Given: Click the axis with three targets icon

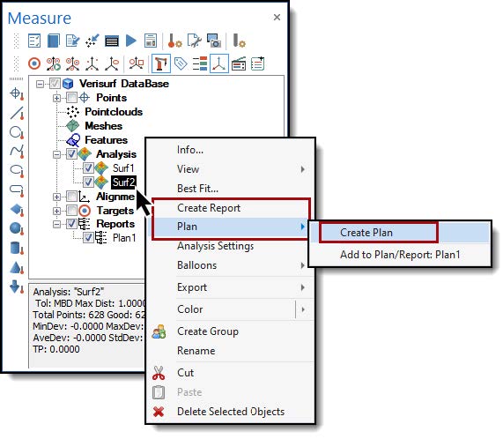Looking at the screenshot, I should (73, 63).
